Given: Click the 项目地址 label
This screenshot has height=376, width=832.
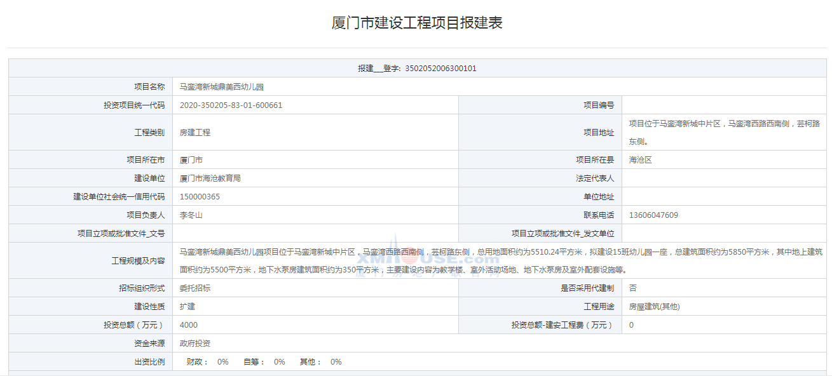Looking at the screenshot, I should pos(599,133).
